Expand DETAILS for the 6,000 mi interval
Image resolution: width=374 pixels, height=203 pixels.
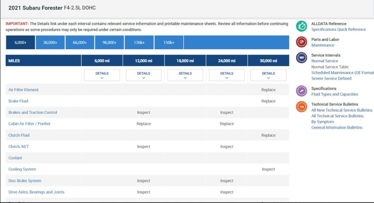coord(102,75)
